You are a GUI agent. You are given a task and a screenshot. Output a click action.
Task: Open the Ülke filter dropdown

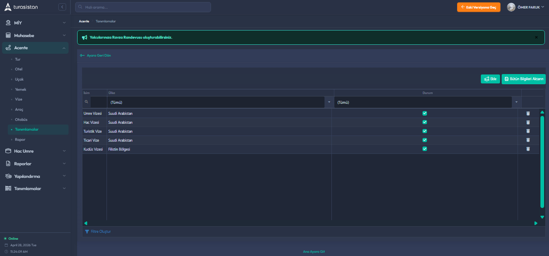(329, 102)
